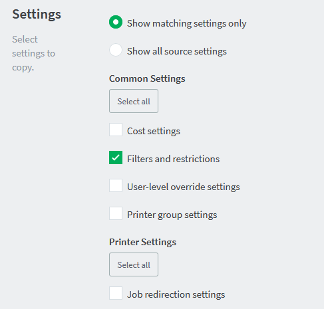Click the Cost settings label text
The height and width of the screenshot is (309, 324).
154,131
